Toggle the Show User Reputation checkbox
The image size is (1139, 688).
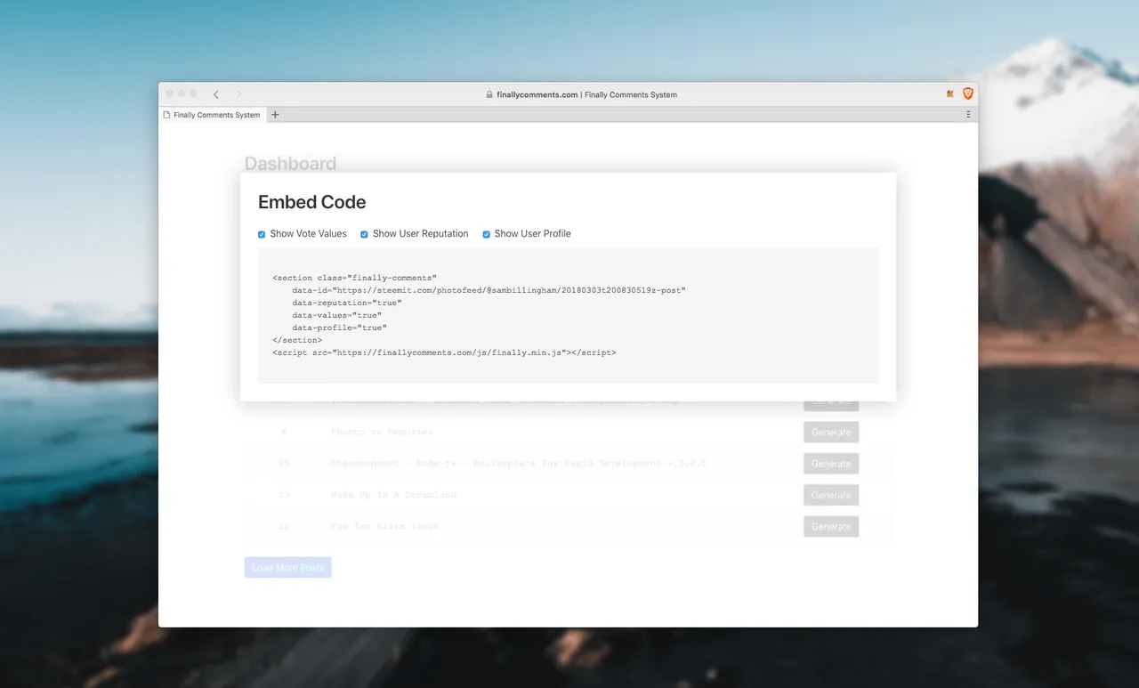(364, 234)
